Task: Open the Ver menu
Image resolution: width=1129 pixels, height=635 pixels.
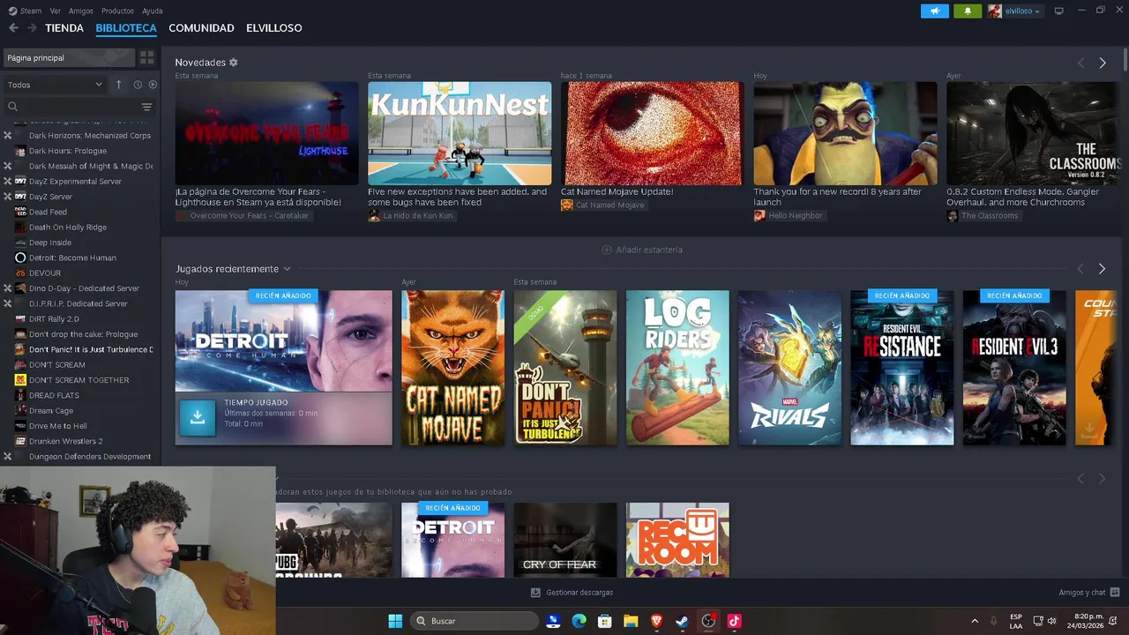Action: click(56, 11)
